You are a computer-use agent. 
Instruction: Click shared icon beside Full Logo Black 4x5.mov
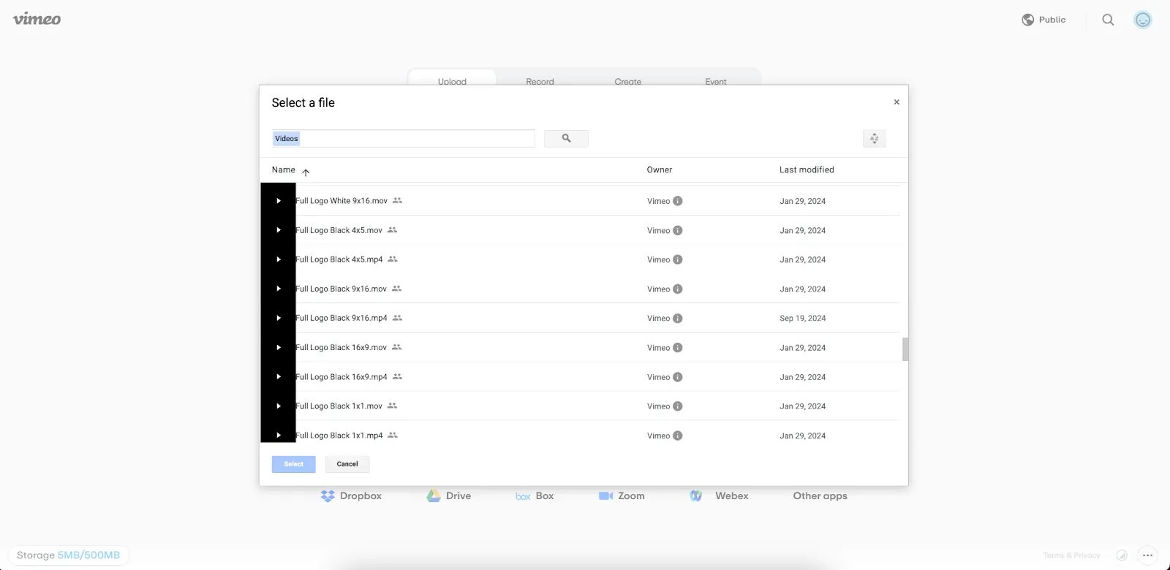tap(393, 229)
